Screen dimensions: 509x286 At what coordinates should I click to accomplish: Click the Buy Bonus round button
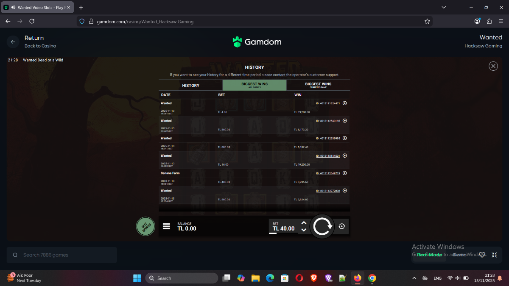145,226
